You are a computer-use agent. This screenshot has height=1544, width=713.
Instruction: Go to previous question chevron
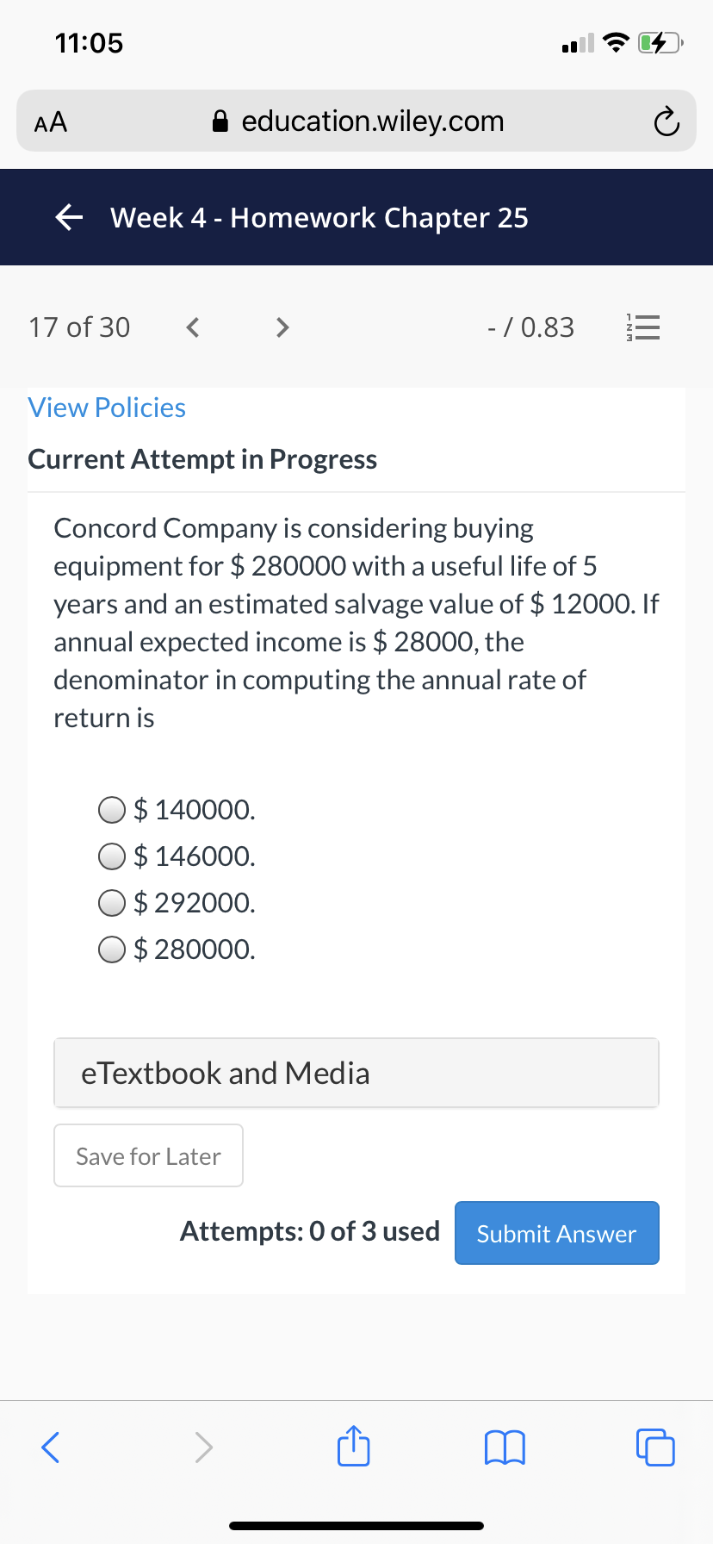(x=193, y=327)
